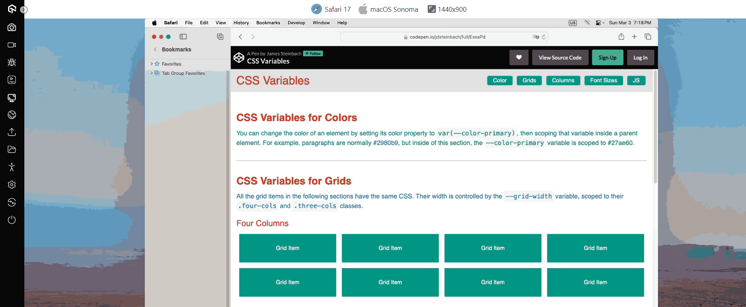
Task: Open the Edit menu
Action: click(204, 23)
